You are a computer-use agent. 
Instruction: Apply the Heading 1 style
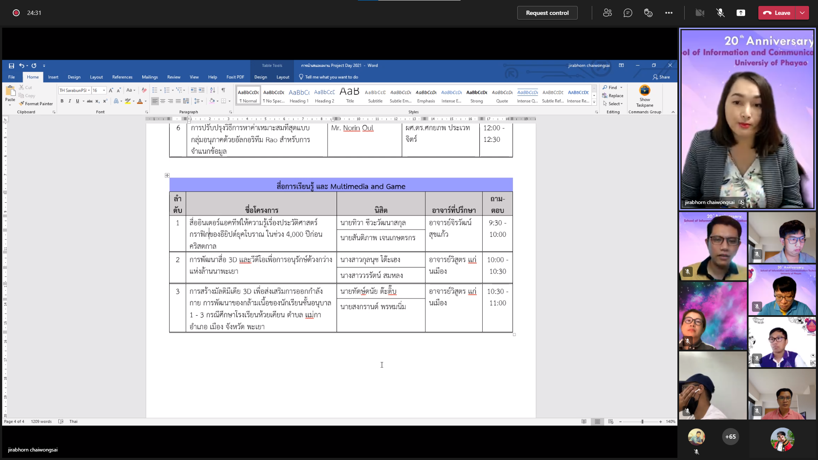(x=299, y=95)
